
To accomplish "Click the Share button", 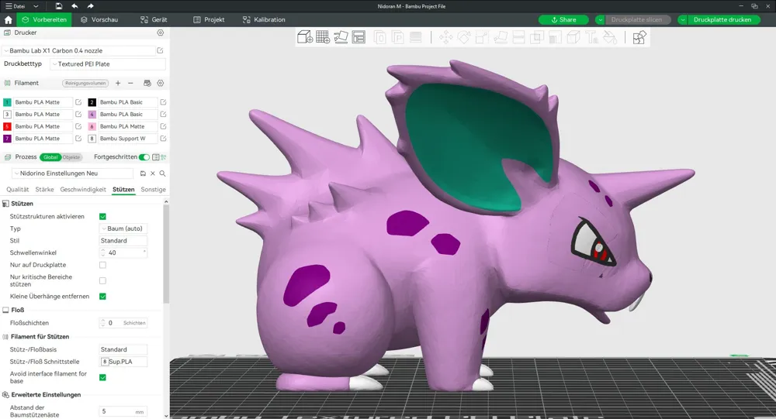I will click(563, 20).
